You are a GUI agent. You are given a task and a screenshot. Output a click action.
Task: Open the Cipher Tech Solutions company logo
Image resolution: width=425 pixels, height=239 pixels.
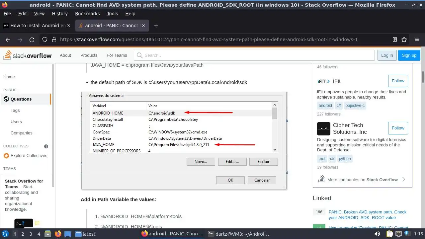tap(324, 129)
